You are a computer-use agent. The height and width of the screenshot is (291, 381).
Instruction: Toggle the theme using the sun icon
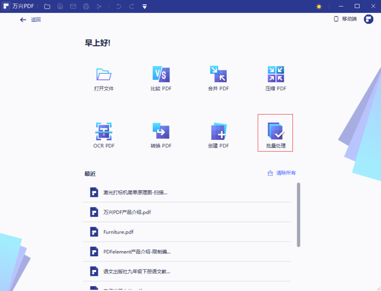click(318, 6)
